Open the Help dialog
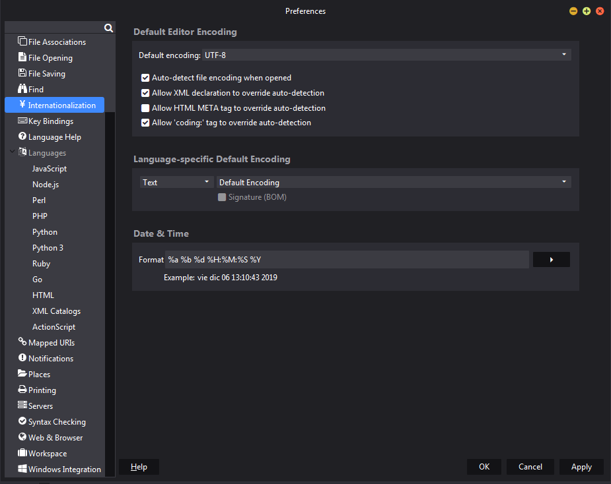The width and height of the screenshot is (611, 484). click(138, 466)
